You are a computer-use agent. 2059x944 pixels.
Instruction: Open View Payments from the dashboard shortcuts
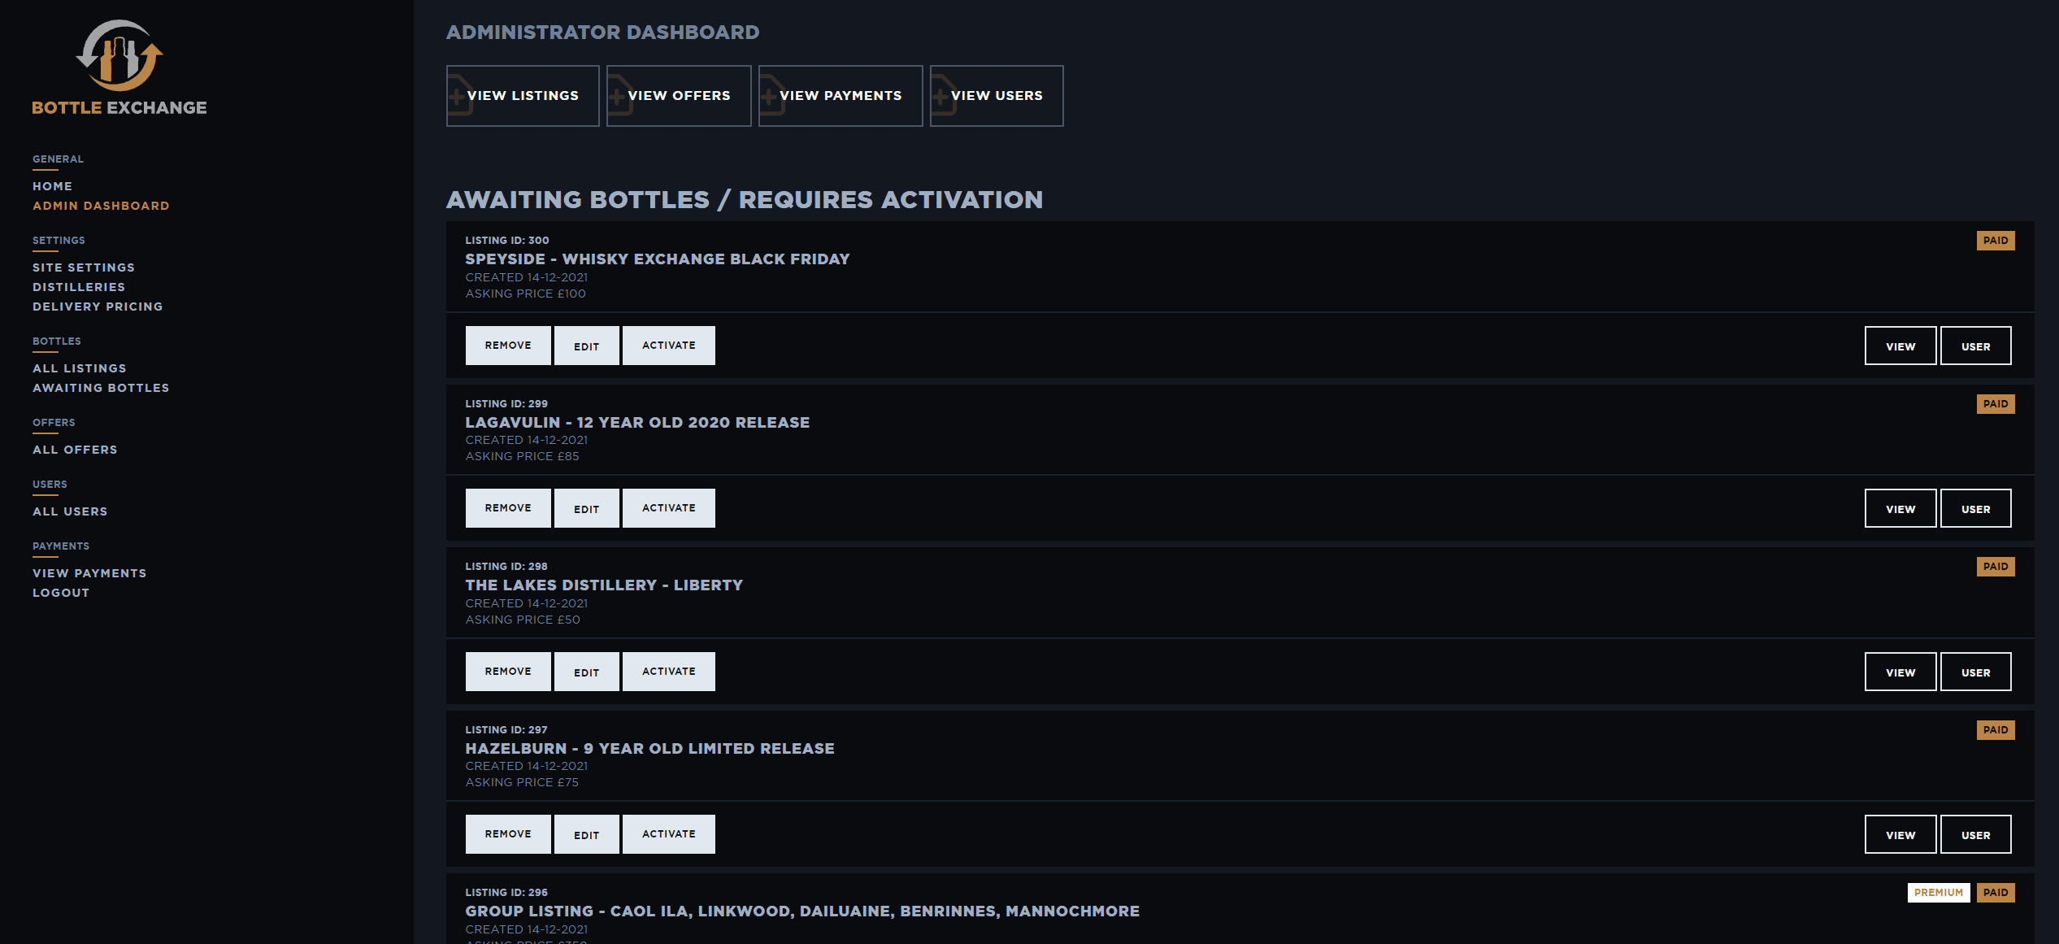point(841,95)
